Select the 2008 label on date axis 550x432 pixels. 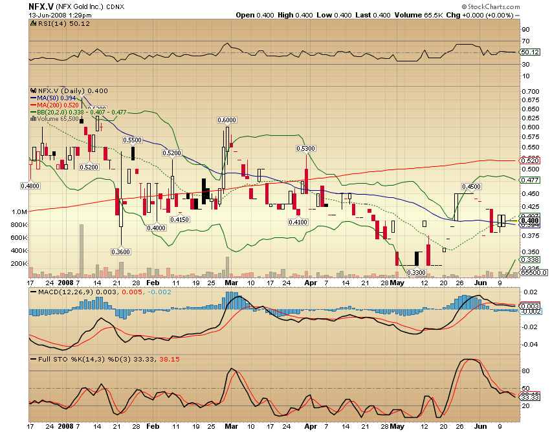coord(67,283)
